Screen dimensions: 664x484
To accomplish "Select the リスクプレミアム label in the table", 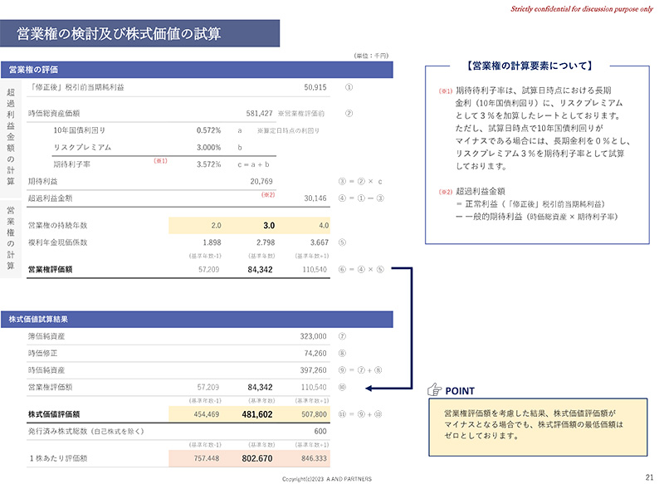I will point(82,148).
